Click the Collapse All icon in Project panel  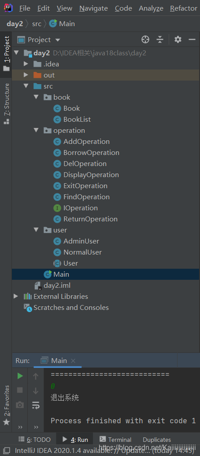160,39
